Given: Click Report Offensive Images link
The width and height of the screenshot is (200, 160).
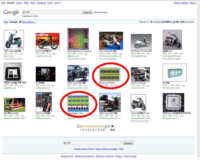Looking at the screenshot, I should tap(107, 149).
